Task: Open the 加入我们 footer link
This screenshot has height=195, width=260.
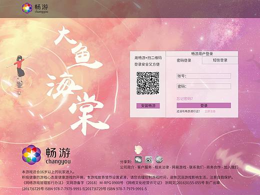Action: (230, 167)
